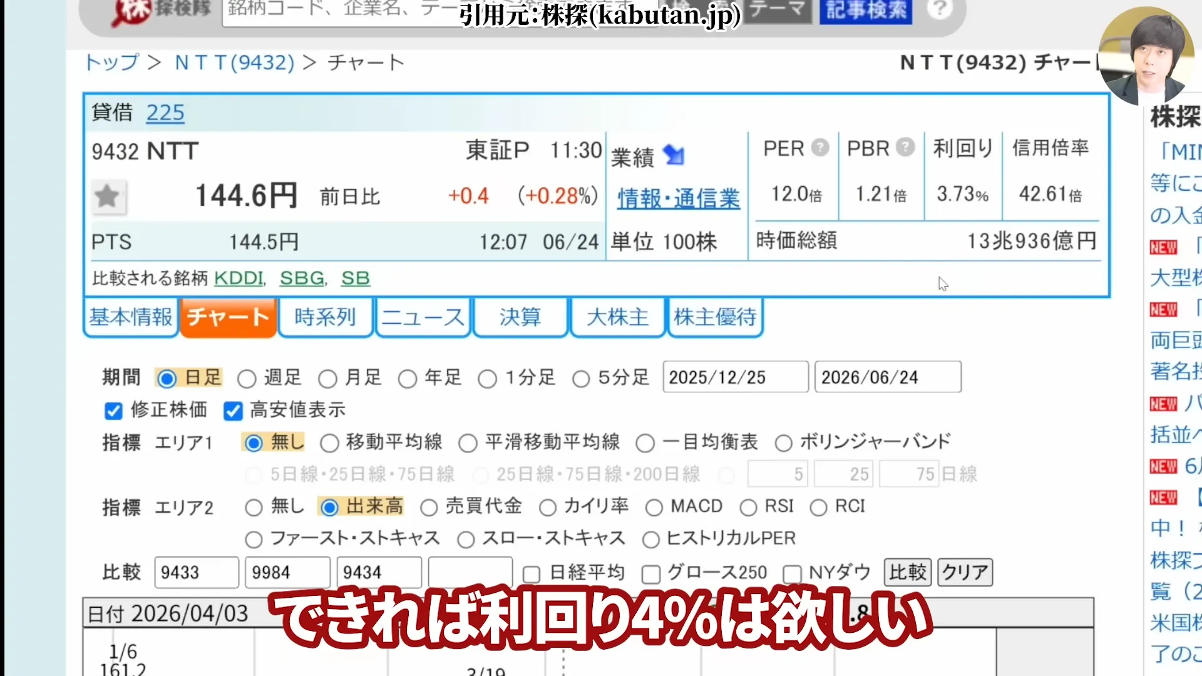Select ボリンジャーバンド indicator radio button
The width and height of the screenshot is (1202, 676).
784,443
